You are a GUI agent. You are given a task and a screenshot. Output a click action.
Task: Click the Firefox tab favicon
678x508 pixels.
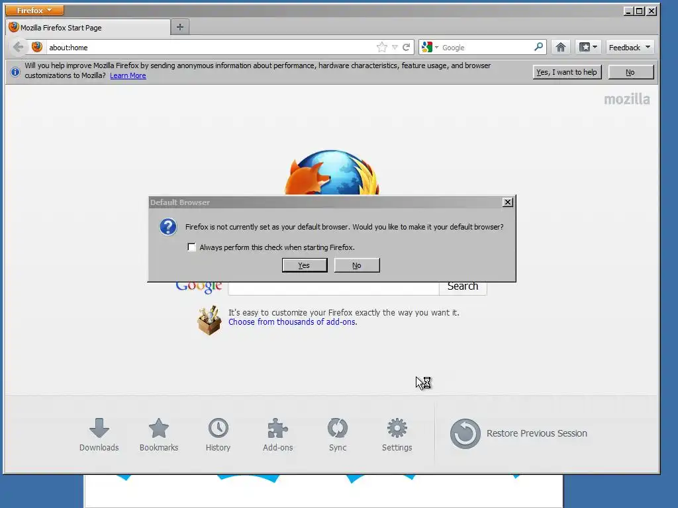point(14,27)
